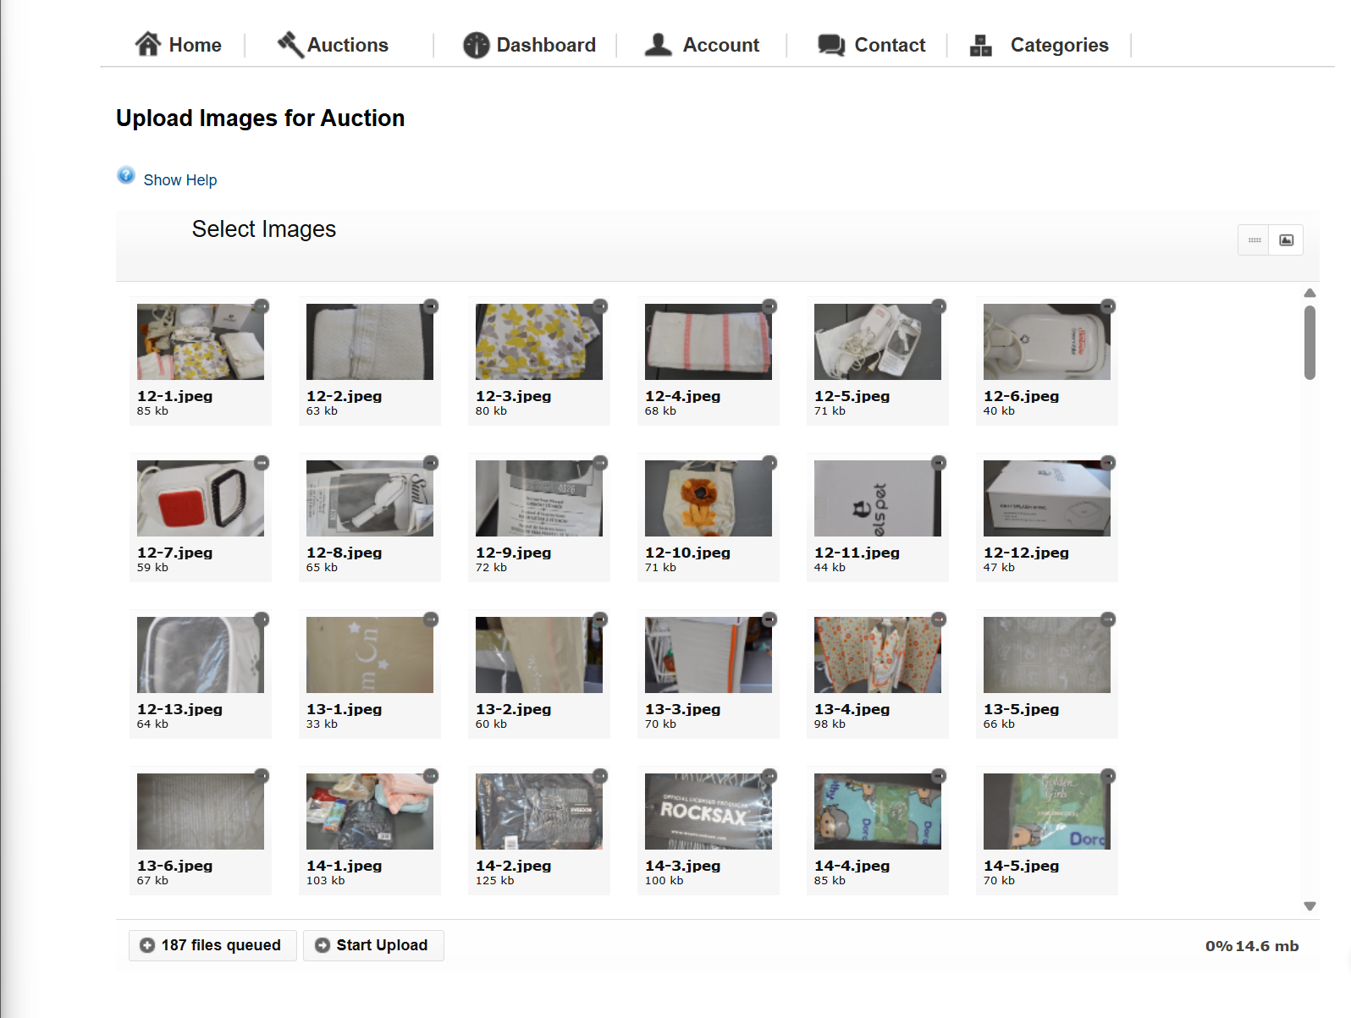Click the 187 files queued add button
This screenshot has width=1351, height=1018.
[x=212, y=945]
